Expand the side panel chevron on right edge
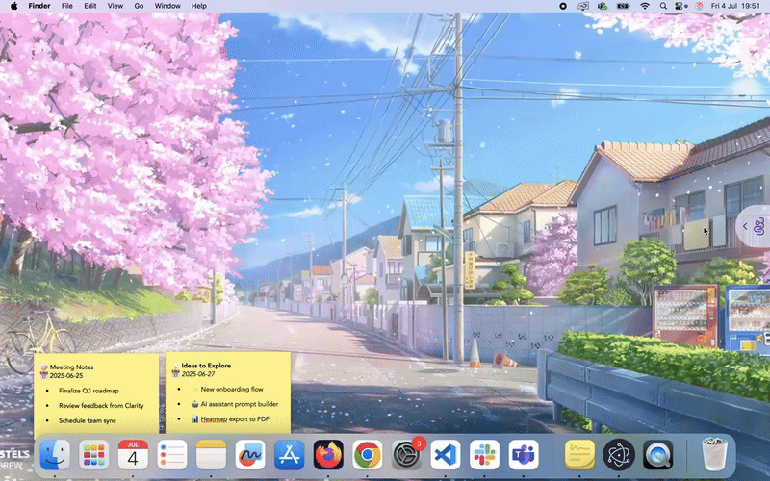The height and width of the screenshot is (481, 770). (x=745, y=226)
